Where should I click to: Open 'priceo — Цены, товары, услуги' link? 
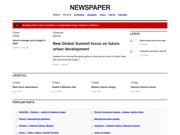coord(39,133)
